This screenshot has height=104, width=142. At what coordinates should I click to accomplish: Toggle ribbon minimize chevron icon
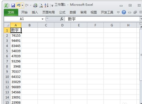pos(118,12)
